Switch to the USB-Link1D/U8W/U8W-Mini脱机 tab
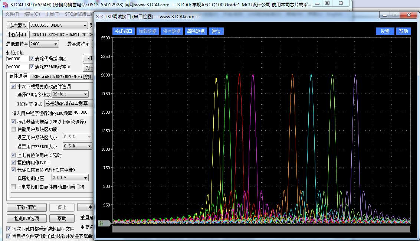Viewport: 420px width, 241px height. point(61,76)
